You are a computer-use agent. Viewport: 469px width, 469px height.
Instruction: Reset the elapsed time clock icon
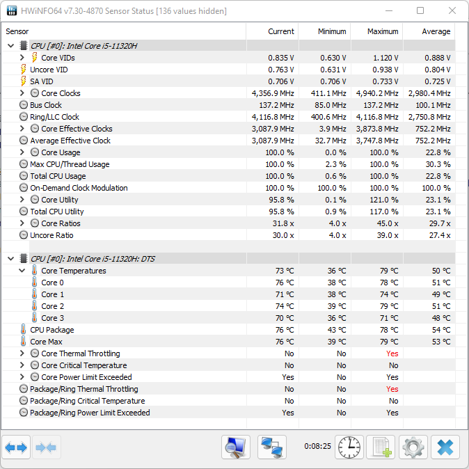point(349,447)
